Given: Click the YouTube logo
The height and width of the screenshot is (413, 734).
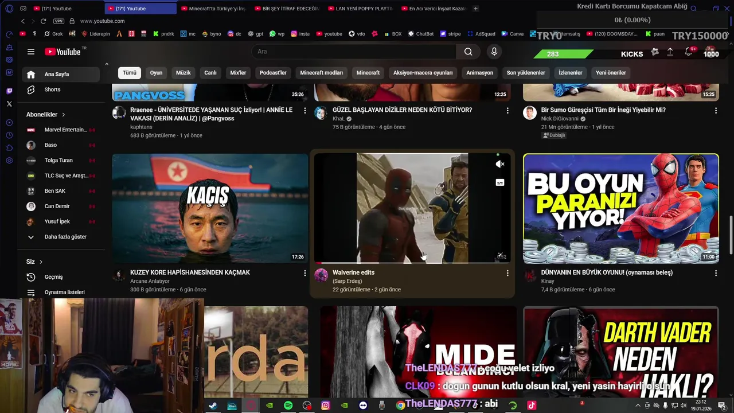Looking at the screenshot, I should tap(63, 52).
